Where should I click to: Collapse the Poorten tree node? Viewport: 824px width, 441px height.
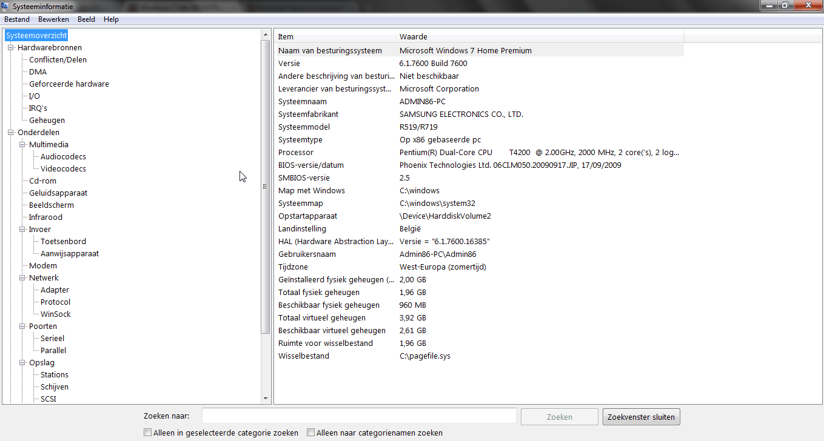click(22, 327)
